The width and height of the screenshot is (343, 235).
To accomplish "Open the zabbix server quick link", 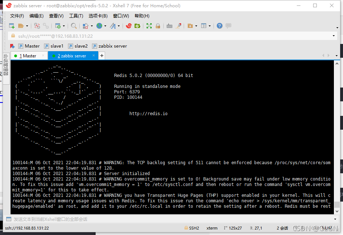I will coord(109,46).
